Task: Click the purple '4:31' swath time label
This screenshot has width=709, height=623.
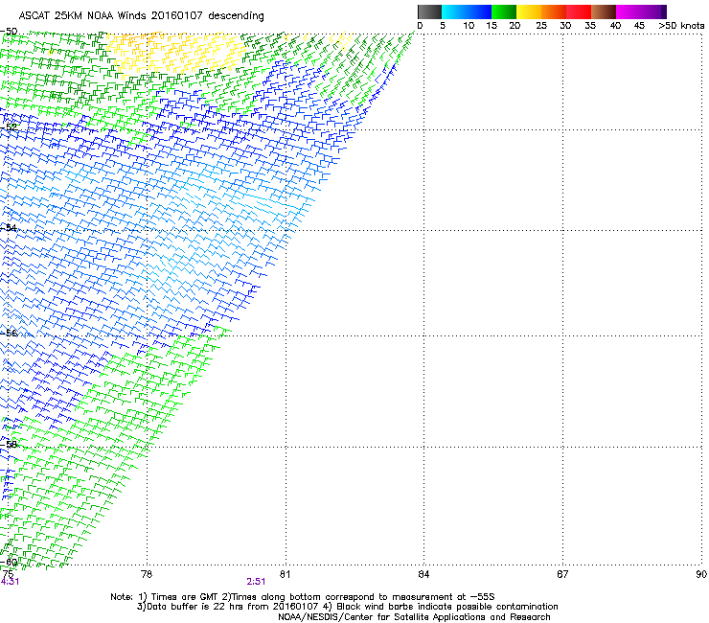Action: (x=10, y=582)
